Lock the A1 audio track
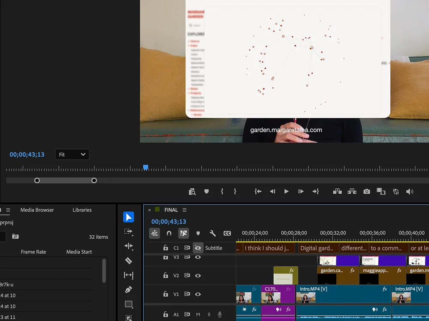429x321 pixels. tap(166, 314)
